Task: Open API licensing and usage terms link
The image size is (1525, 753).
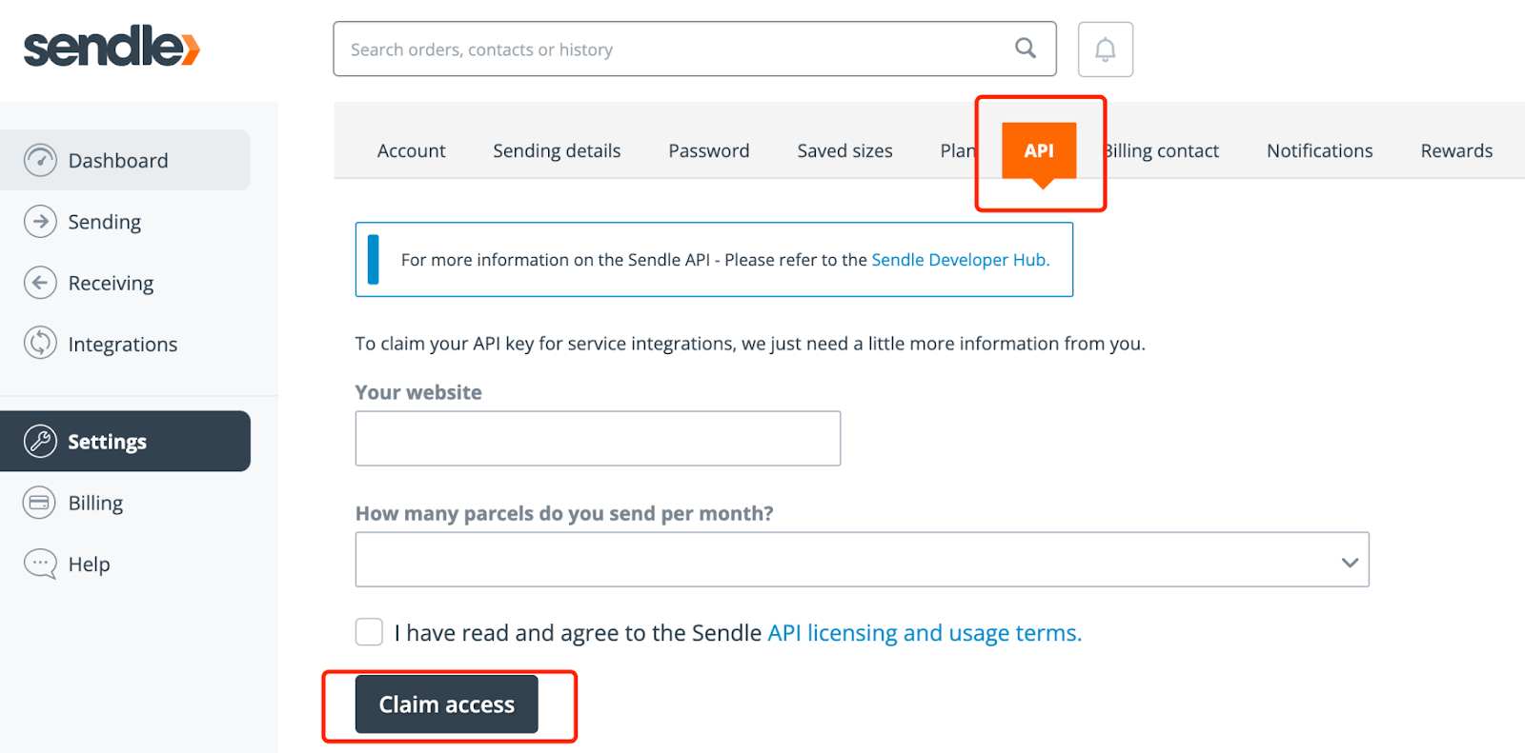Action: (925, 633)
